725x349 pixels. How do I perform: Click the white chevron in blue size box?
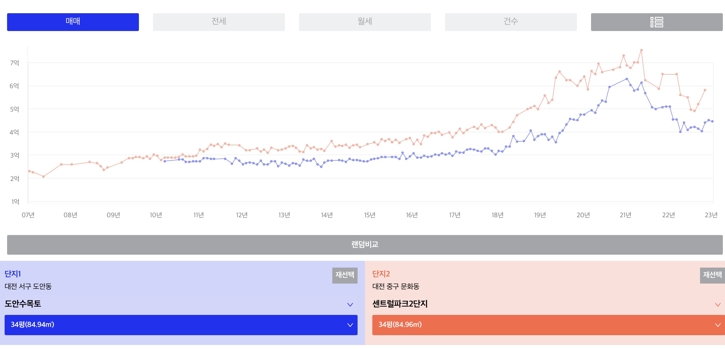pos(350,325)
